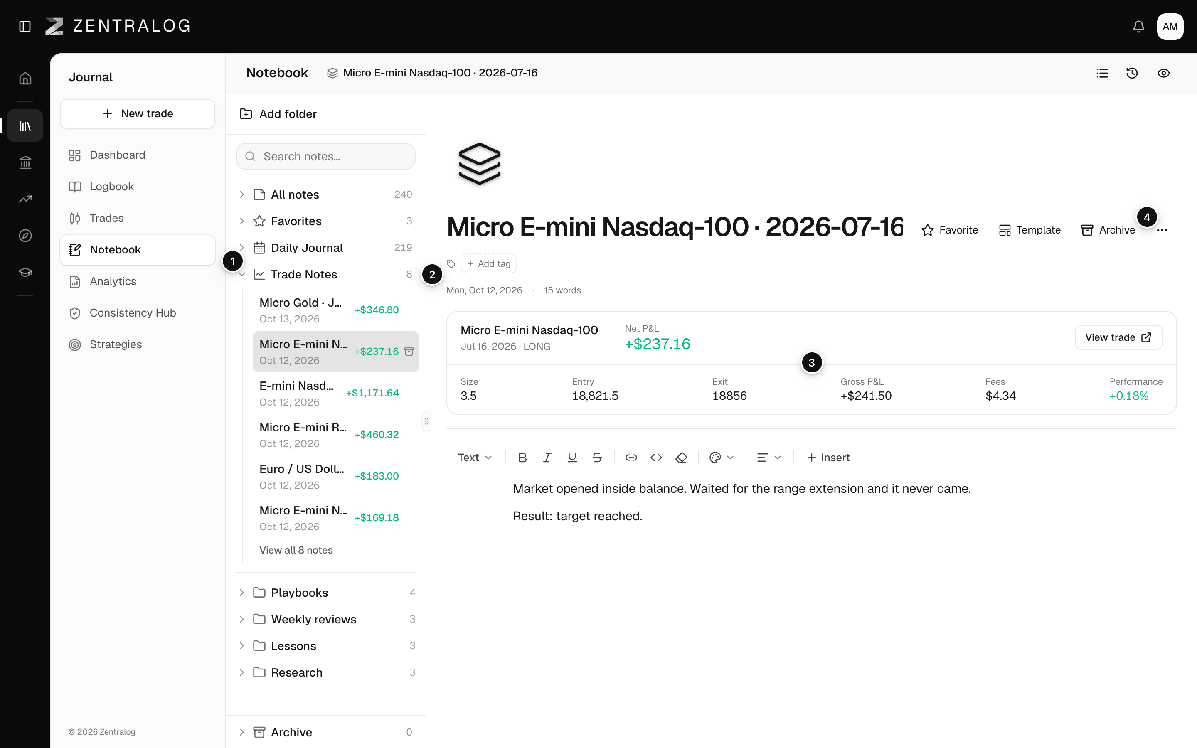Open Dashboard in Journal menu
The image size is (1197, 748).
click(x=138, y=155)
